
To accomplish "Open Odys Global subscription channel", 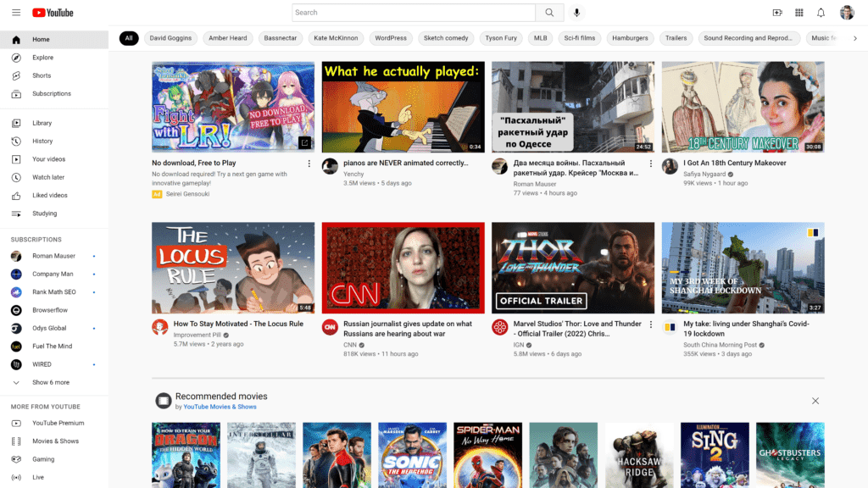I will 54,328.
